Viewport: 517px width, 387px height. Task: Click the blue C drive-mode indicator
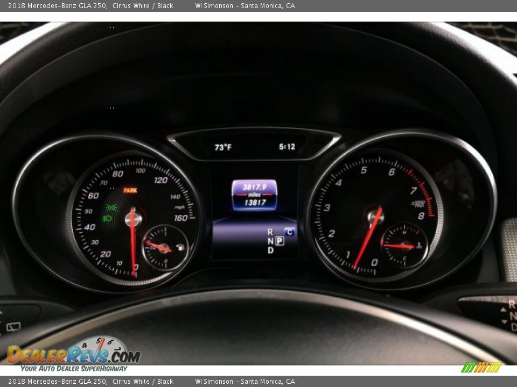[290, 232]
